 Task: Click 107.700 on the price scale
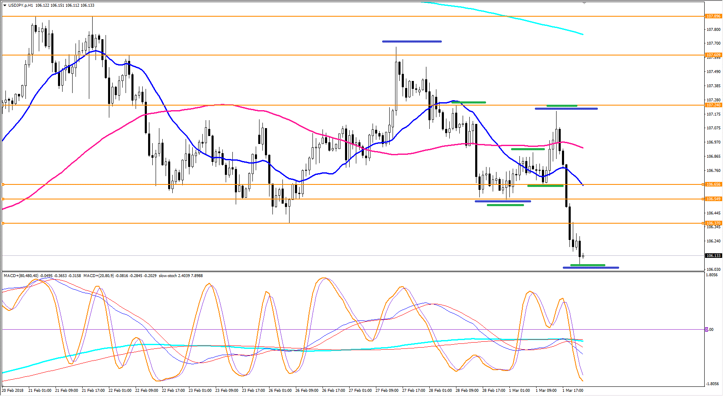point(713,43)
